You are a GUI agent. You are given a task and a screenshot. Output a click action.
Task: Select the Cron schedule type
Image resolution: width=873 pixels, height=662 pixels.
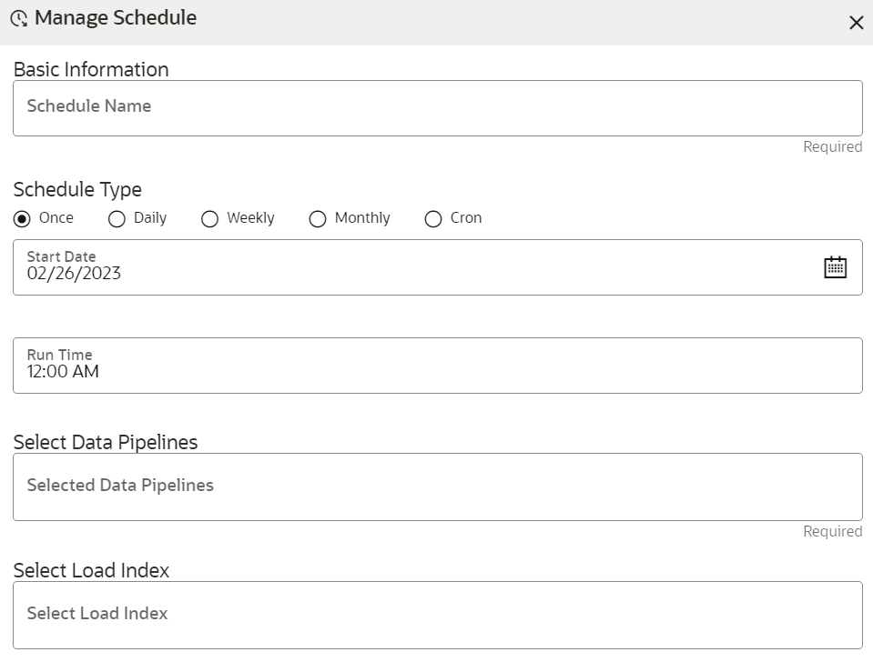[433, 218]
